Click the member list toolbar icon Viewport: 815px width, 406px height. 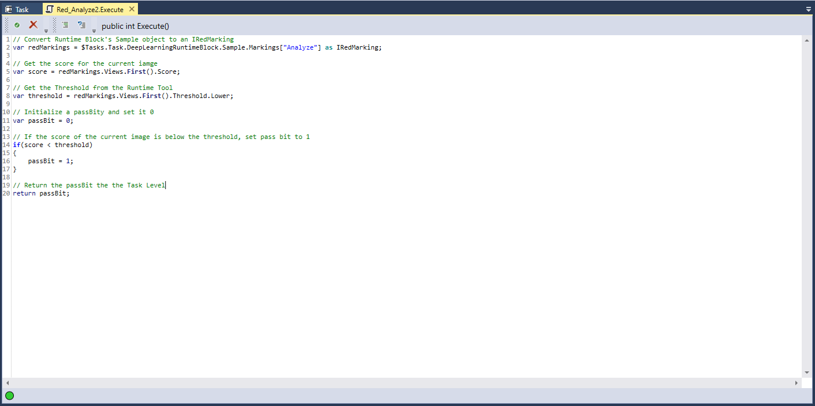click(x=65, y=25)
